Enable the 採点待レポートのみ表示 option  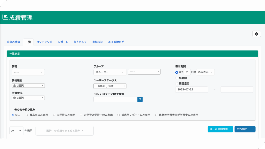click(x=119, y=115)
